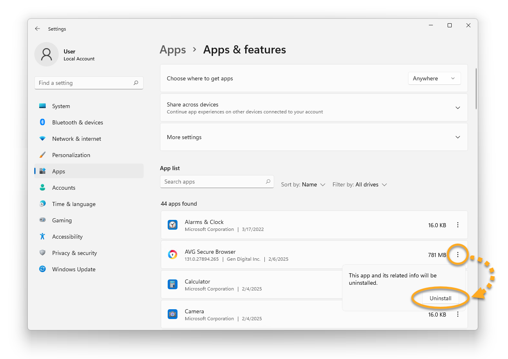Image resolution: width=508 pixels, height=359 pixels.
Task: Expand the More settings section
Action: [x=457, y=137]
